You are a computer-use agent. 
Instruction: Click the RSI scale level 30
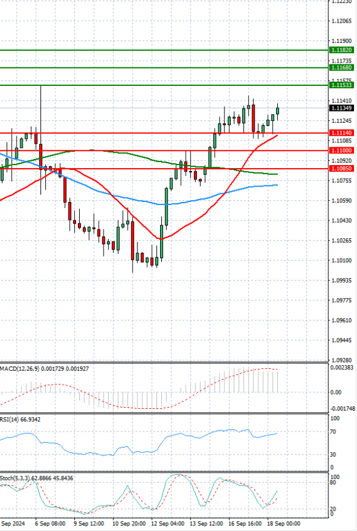click(x=333, y=455)
